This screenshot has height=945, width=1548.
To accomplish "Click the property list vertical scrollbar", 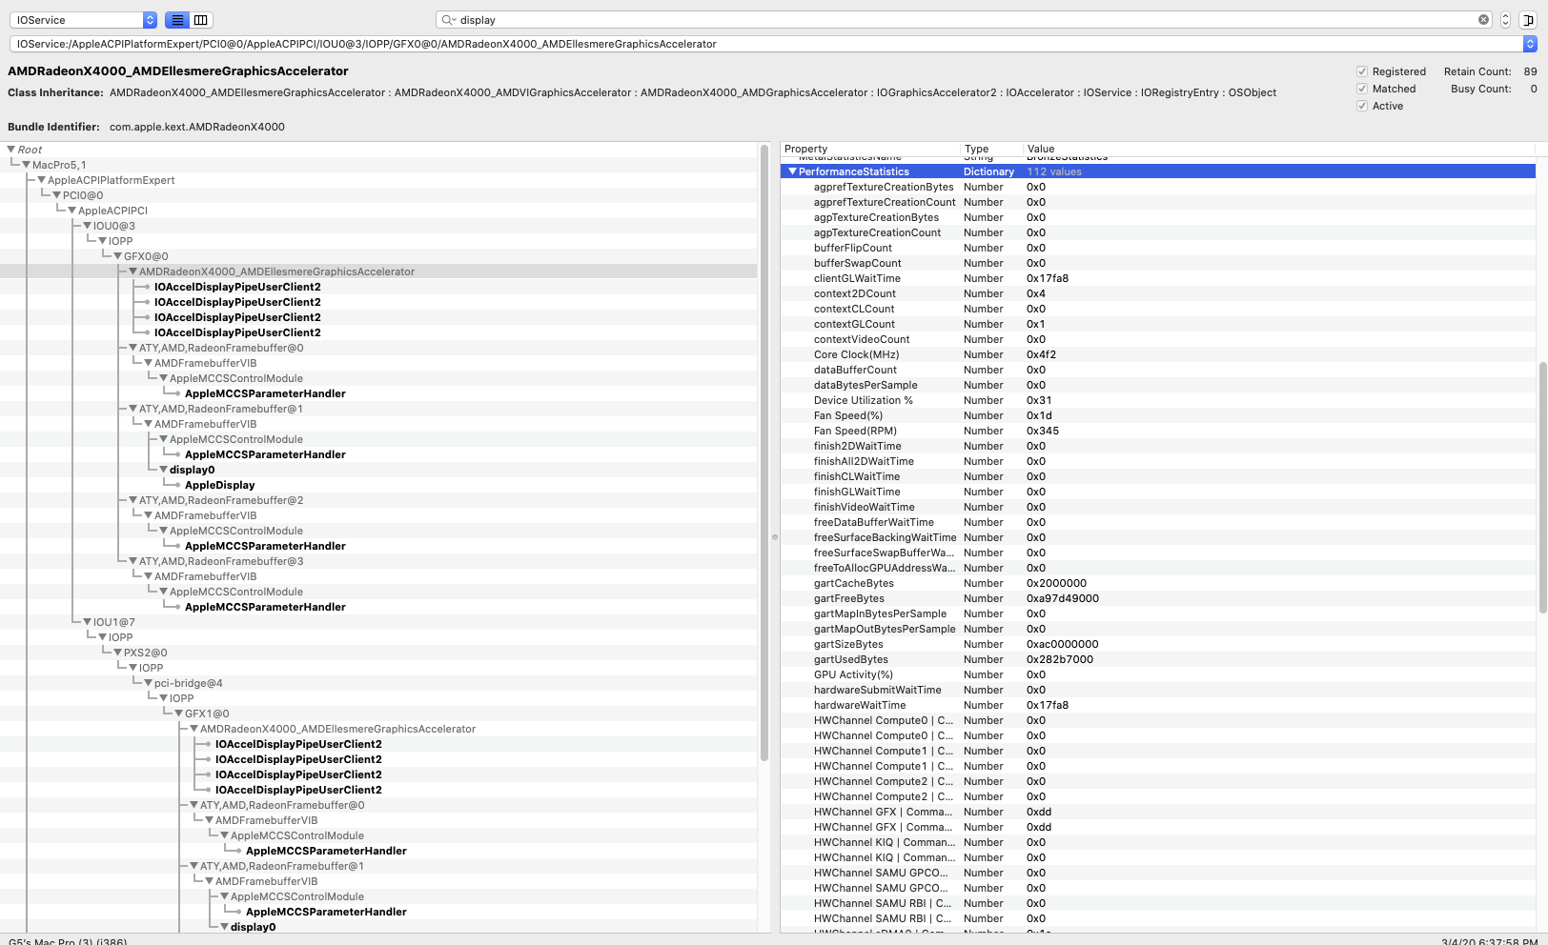I will (x=1541, y=486).
